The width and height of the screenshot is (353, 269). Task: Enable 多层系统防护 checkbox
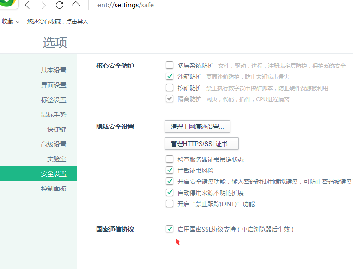(x=170, y=66)
